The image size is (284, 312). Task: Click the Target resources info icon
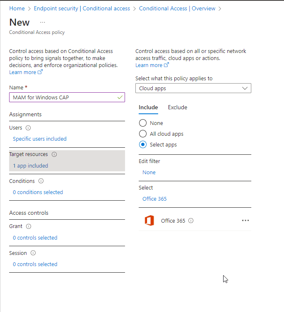(x=54, y=154)
